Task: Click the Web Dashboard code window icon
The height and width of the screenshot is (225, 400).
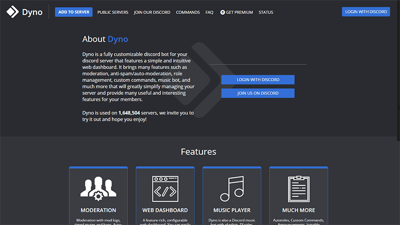Action: [165, 188]
